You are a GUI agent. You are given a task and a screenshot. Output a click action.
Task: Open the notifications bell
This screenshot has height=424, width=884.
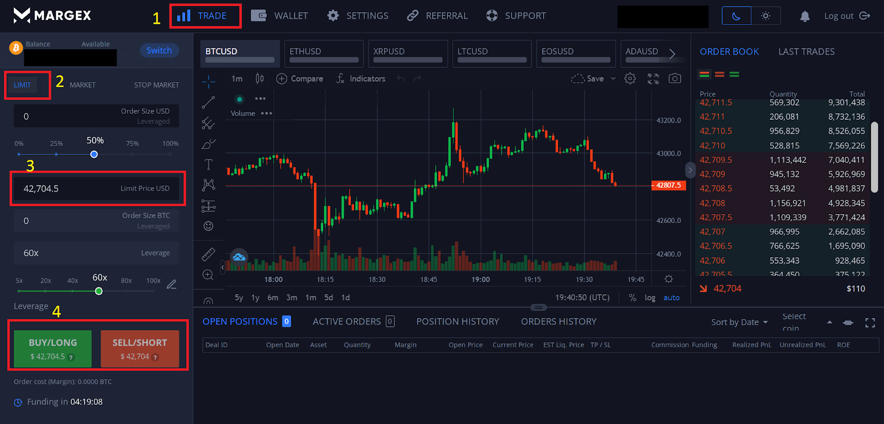click(x=805, y=16)
